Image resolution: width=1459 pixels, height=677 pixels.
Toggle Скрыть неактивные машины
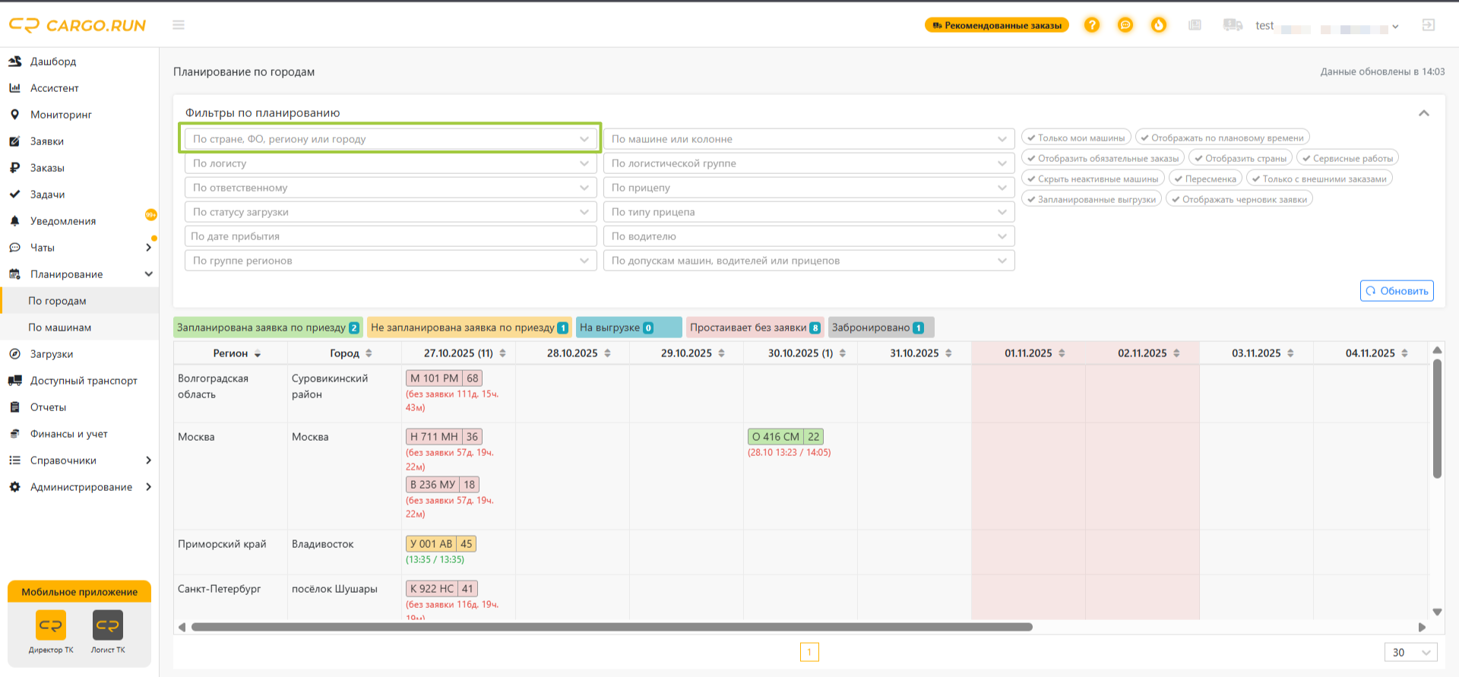[x=1093, y=179]
